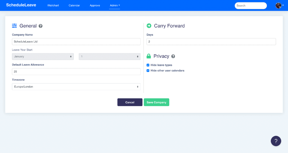Click the Cancel button
Image resolution: width=288 pixels, height=153 pixels.
click(x=130, y=102)
